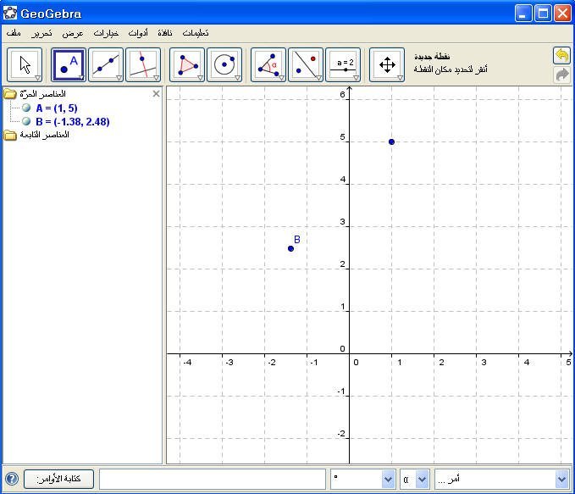Toggle visibility of point A
575x494 pixels.
26,108
